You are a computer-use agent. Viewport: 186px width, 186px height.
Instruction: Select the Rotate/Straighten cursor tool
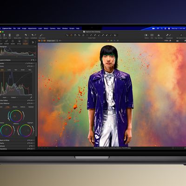[x=83, y=35]
